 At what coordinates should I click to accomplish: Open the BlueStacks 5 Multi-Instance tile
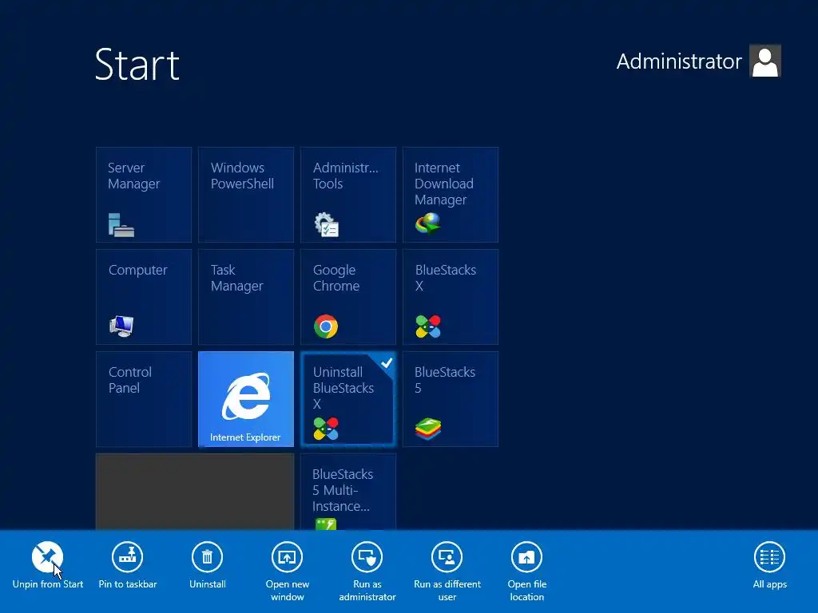[x=348, y=492]
